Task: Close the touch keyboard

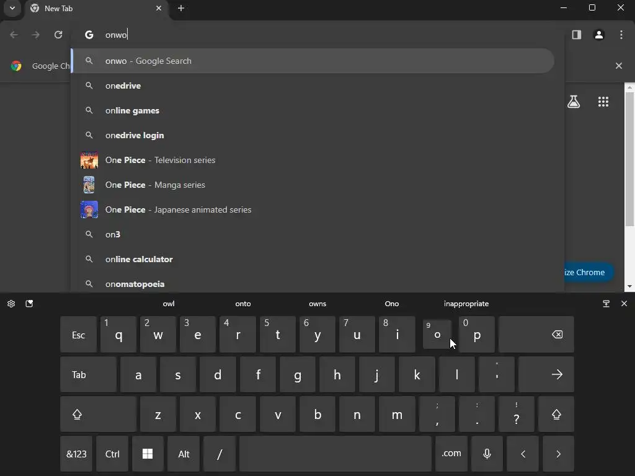Action: pos(624,304)
